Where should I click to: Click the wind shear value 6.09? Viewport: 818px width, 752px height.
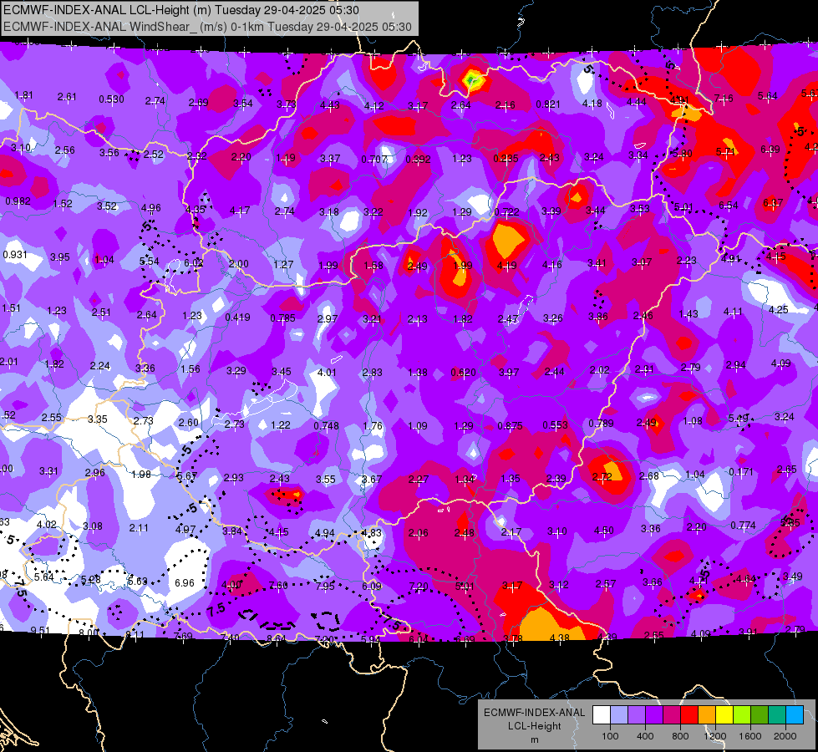tap(372, 586)
